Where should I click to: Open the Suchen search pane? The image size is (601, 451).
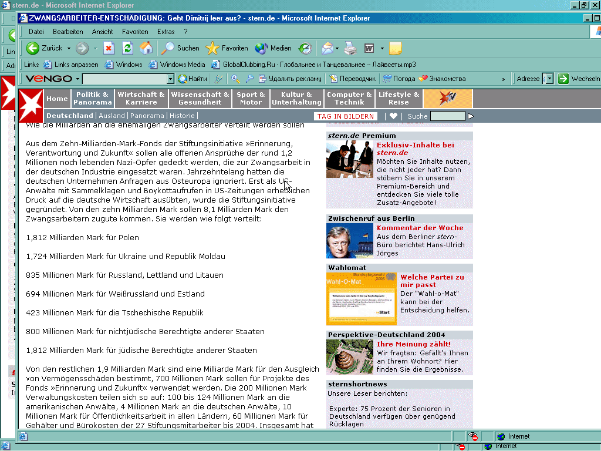[180, 48]
